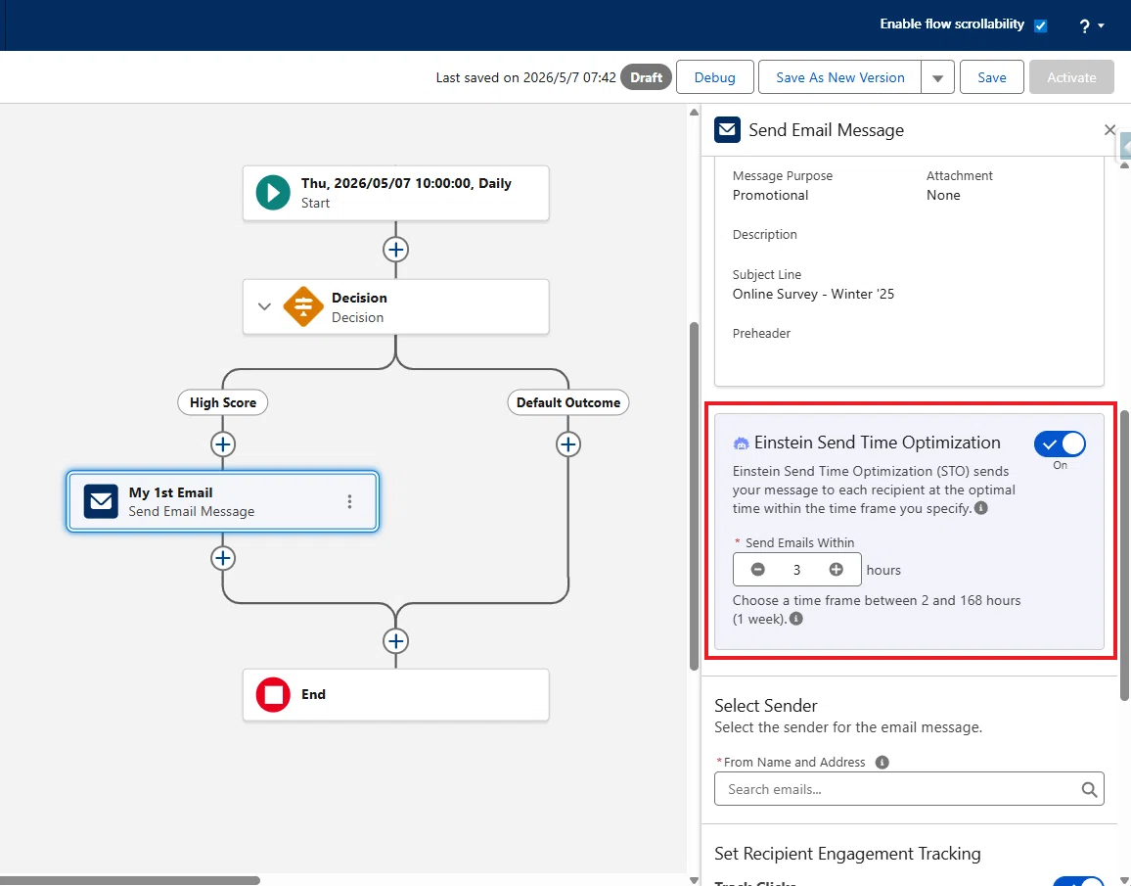This screenshot has height=886, width=1131.
Task: Click the Draft status badge
Action: coord(646,77)
